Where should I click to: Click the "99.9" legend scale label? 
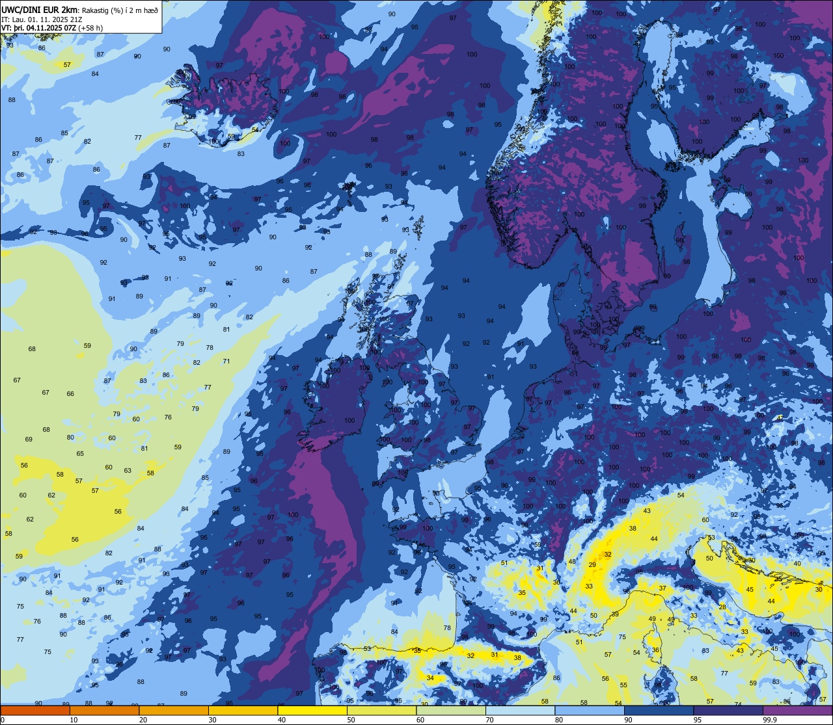click(x=771, y=720)
